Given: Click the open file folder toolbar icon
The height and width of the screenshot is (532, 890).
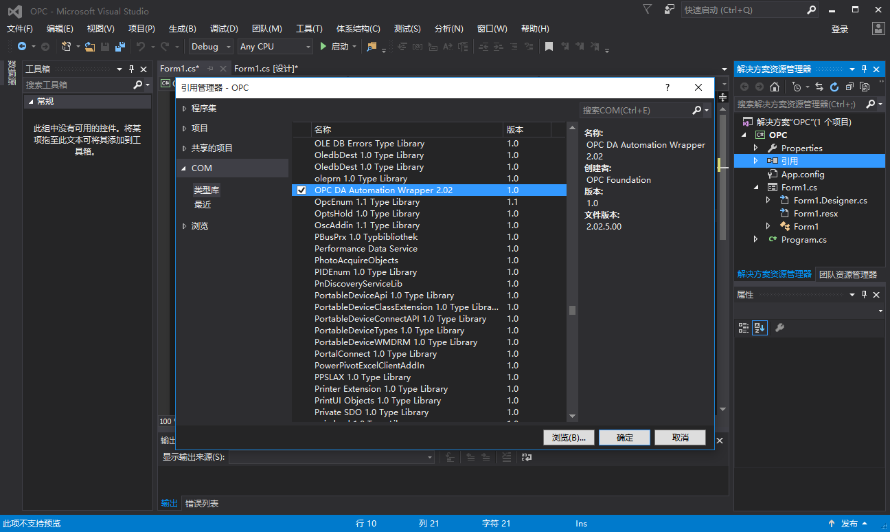Looking at the screenshot, I should click(x=90, y=46).
